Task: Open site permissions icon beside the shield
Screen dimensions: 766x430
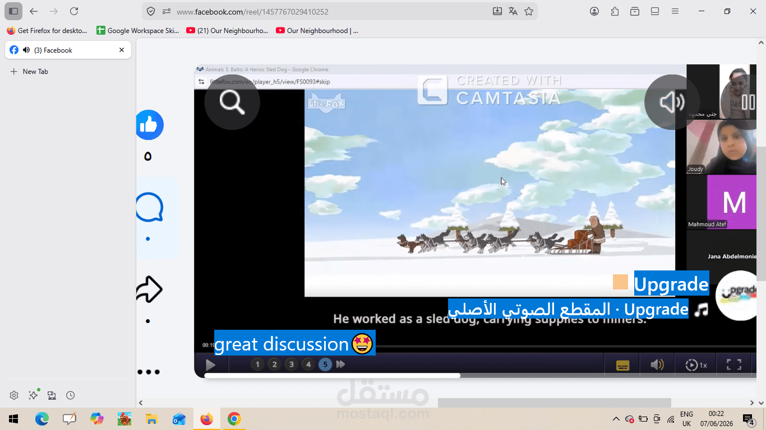Action: pyautogui.click(x=166, y=11)
